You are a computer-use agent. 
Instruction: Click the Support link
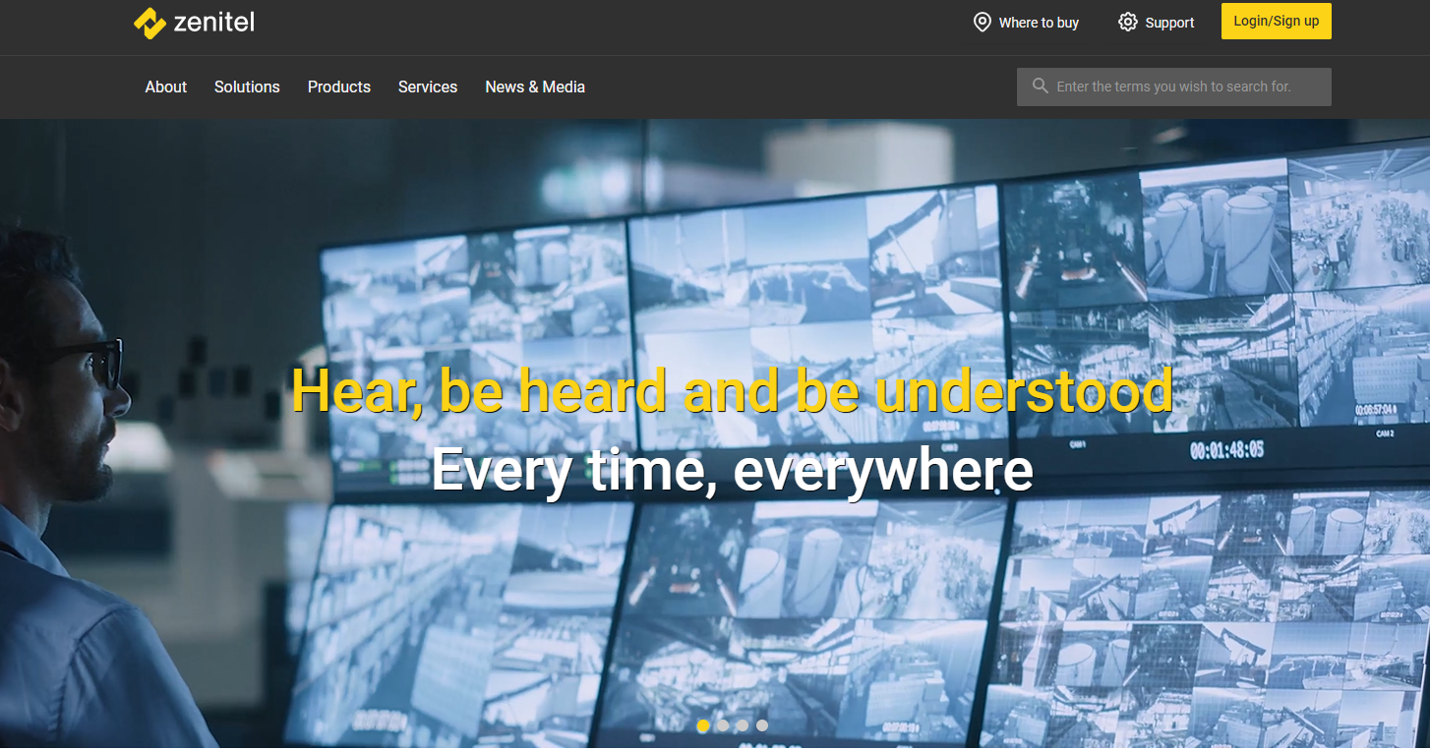[x=1168, y=22]
